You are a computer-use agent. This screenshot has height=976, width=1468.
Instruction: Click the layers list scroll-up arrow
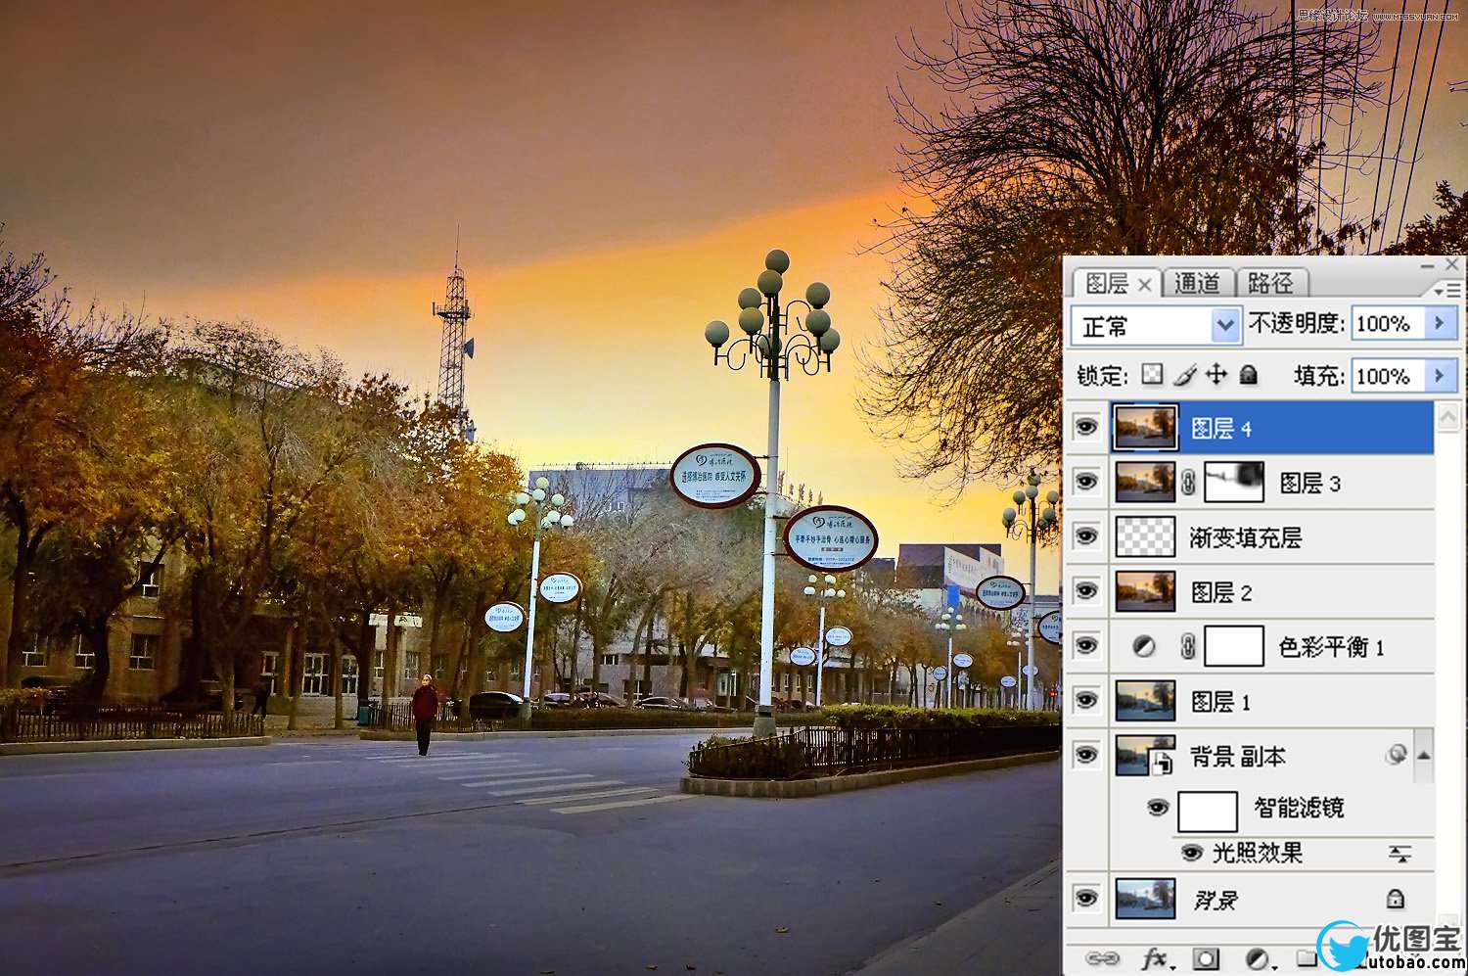click(1447, 417)
